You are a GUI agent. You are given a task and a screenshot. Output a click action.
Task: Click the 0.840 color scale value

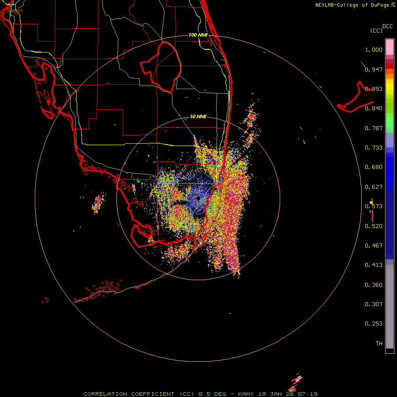(x=374, y=109)
